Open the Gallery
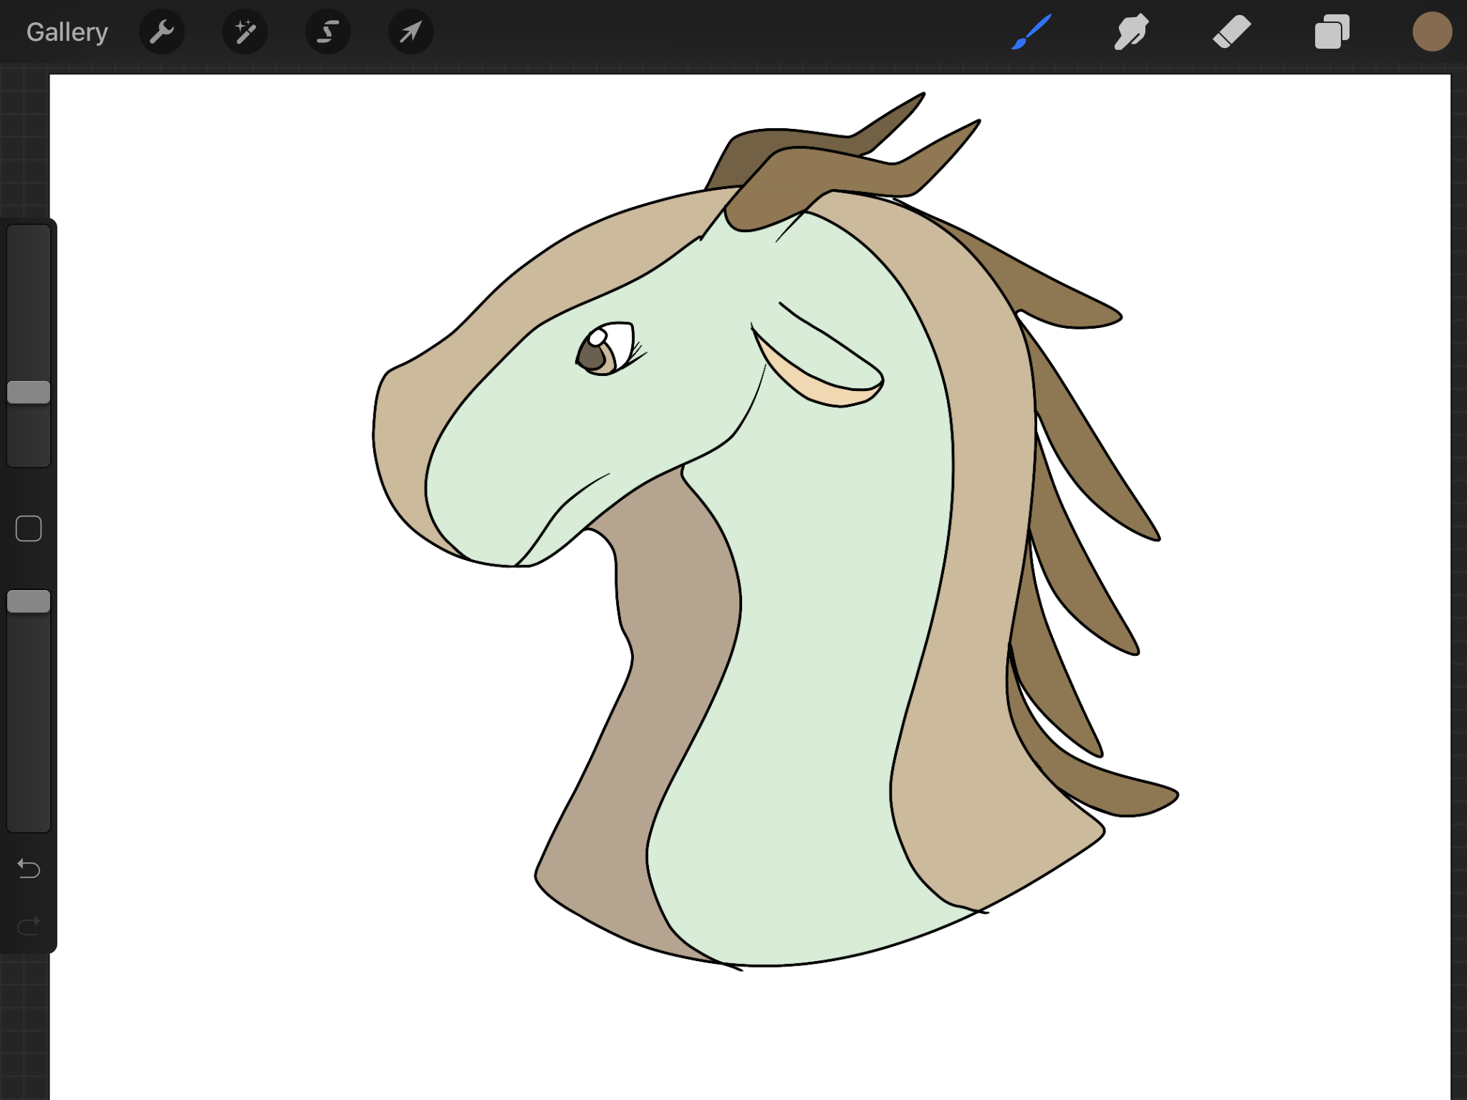1467x1100 pixels. [x=67, y=32]
